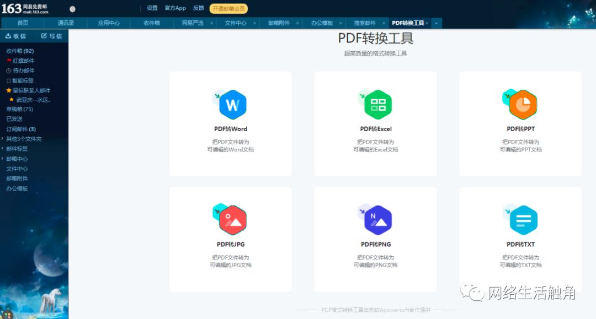Close the 搜索邮件 tab
This screenshot has height=319, width=596.
384,23
